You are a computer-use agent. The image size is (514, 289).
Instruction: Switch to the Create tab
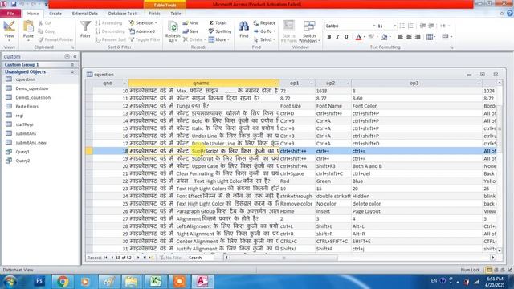(x=55, y=14)
